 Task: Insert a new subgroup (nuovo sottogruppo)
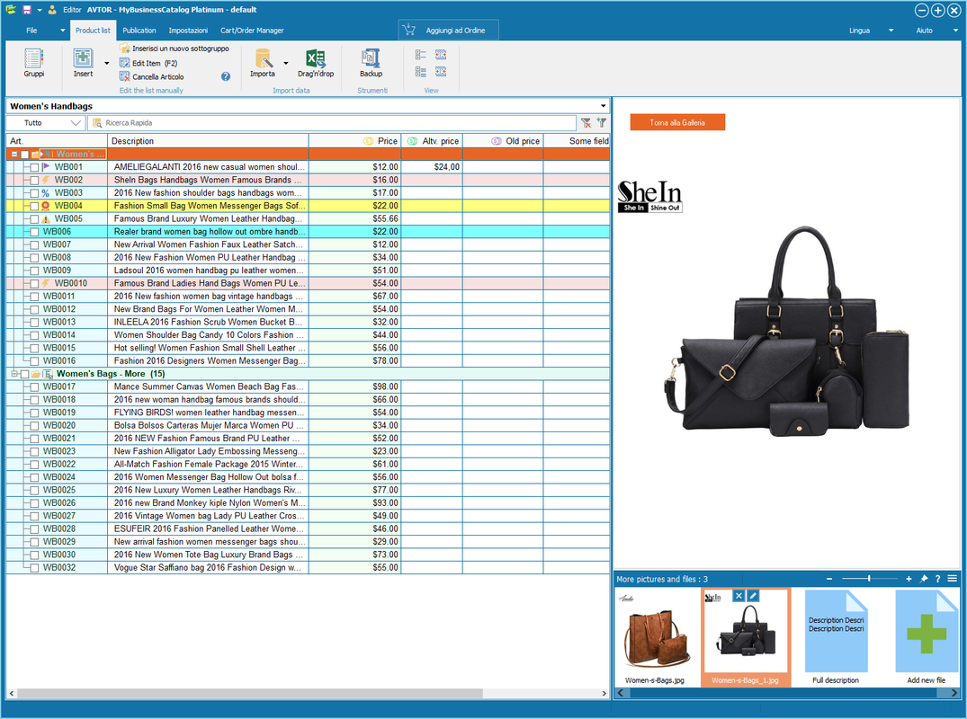pos(174,48)
